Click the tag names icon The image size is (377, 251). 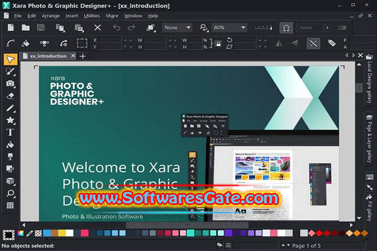pyautogui.click(x=332, y=43)
